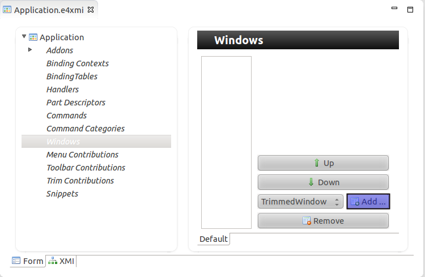
Task: Collapse the Application tree node
Action: pyautogui.click(x=24, y=37)
